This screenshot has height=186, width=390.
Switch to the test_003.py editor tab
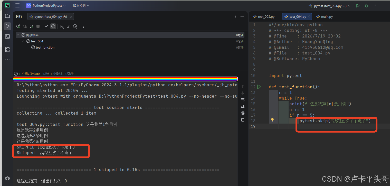(x=264, y=16)
